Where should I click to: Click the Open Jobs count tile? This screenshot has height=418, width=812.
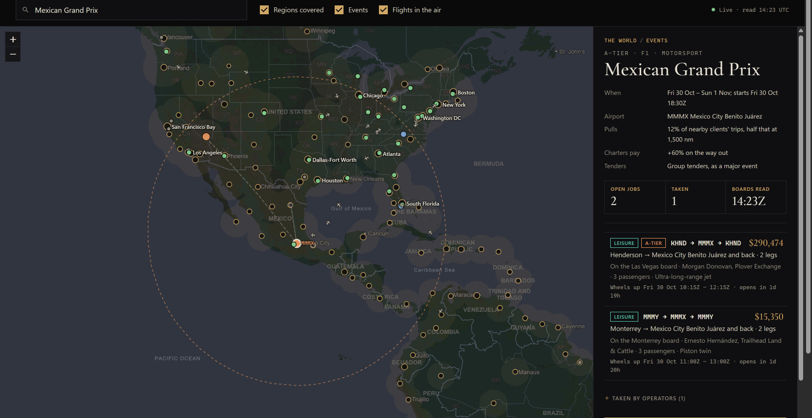coord(635,197)
